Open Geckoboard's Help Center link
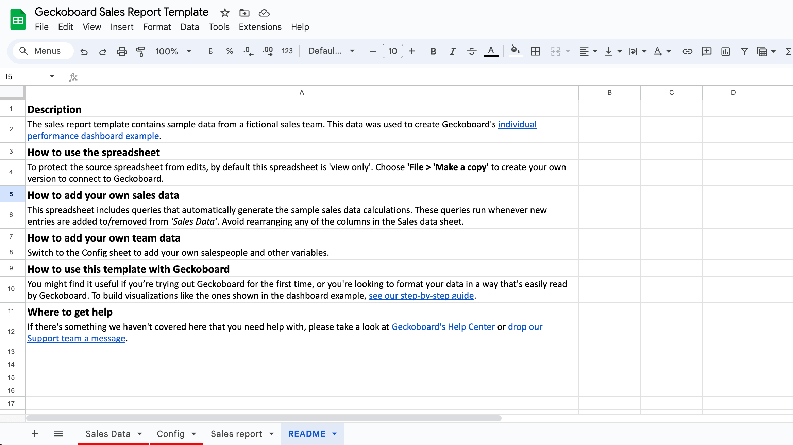 (x=443, y=326)
